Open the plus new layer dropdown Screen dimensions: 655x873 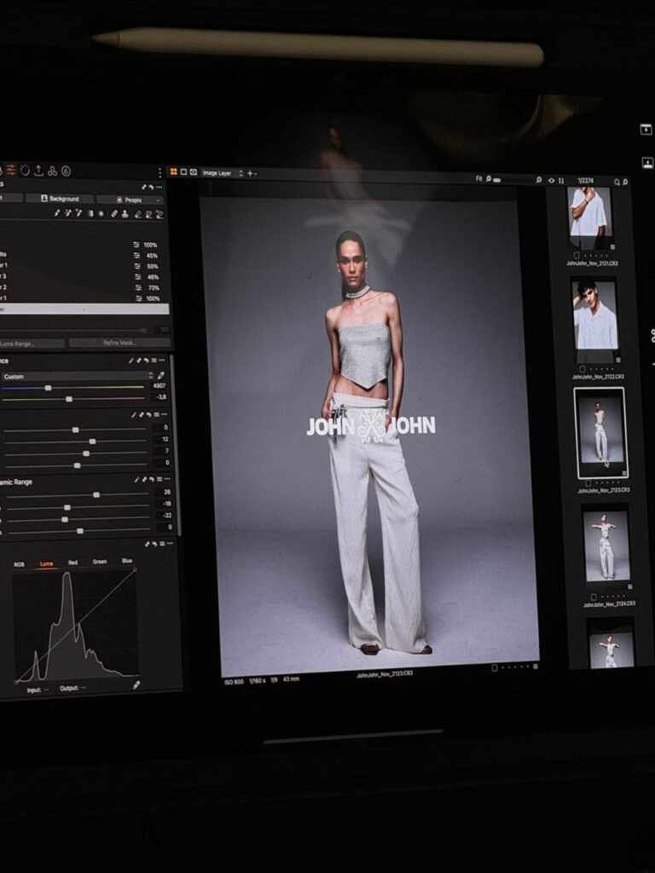tap(252, 174)
